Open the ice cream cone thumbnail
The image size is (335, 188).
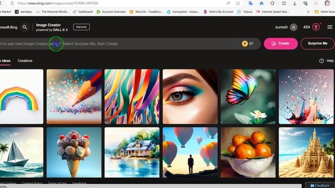74,152
